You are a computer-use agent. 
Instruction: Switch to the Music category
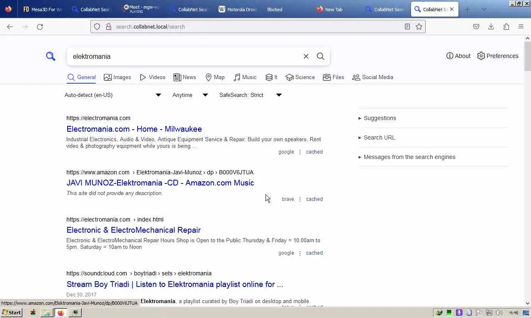tap(245, 77)
